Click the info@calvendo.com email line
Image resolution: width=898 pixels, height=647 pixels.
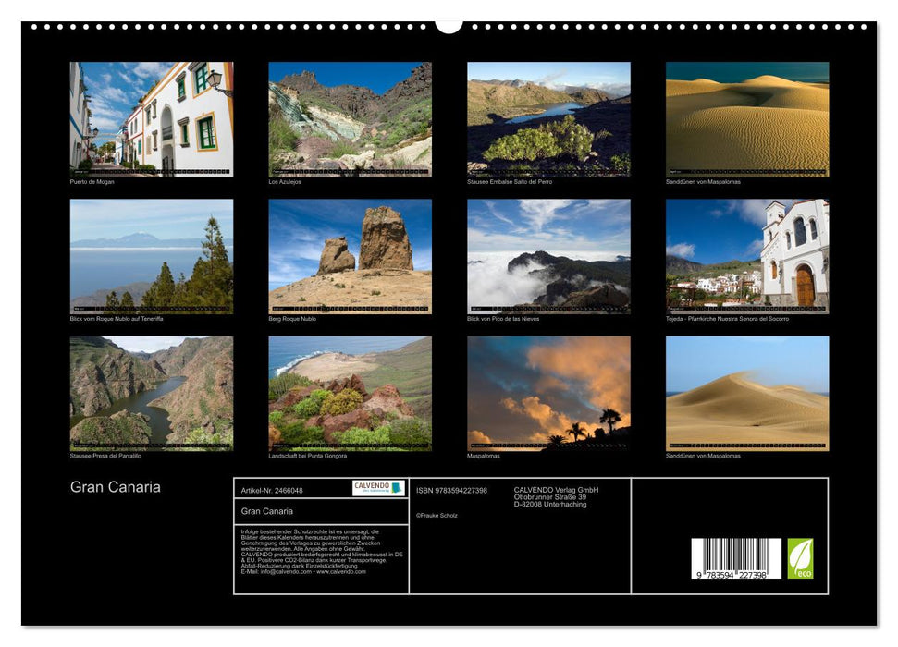(303, 571)
